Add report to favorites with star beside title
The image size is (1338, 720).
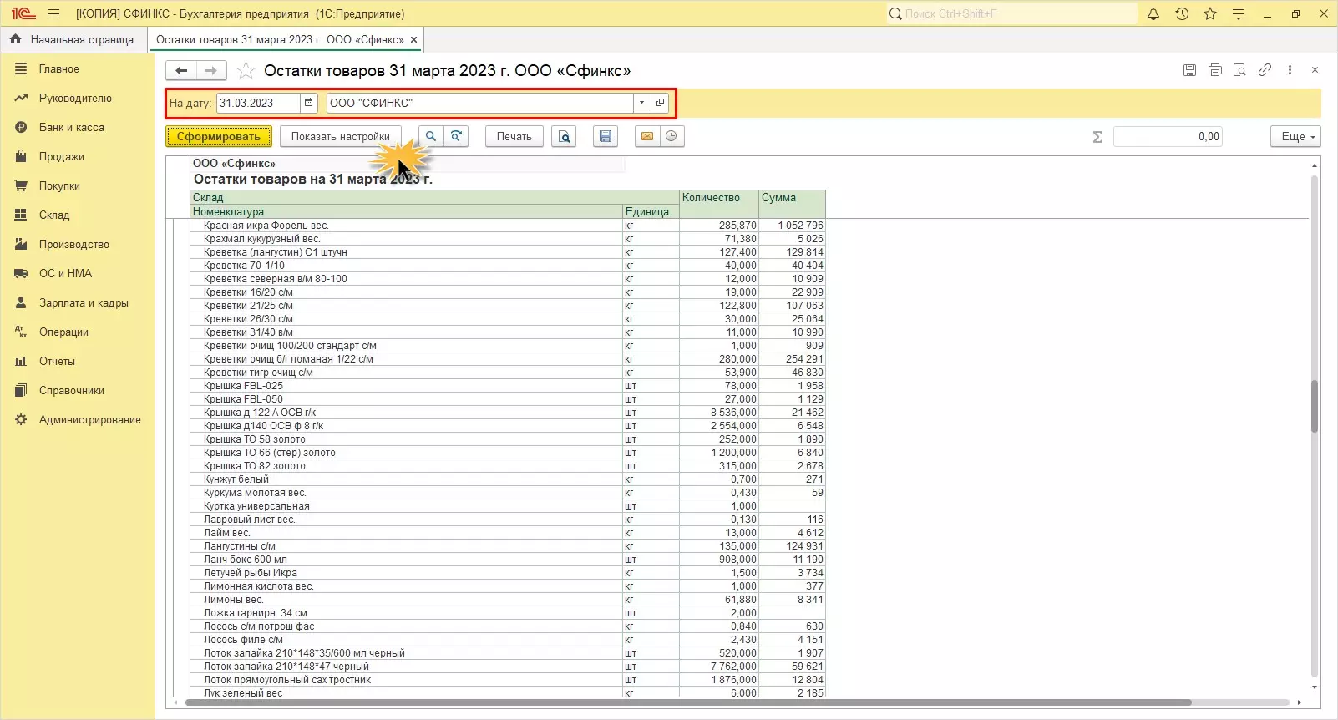[246, 71]
